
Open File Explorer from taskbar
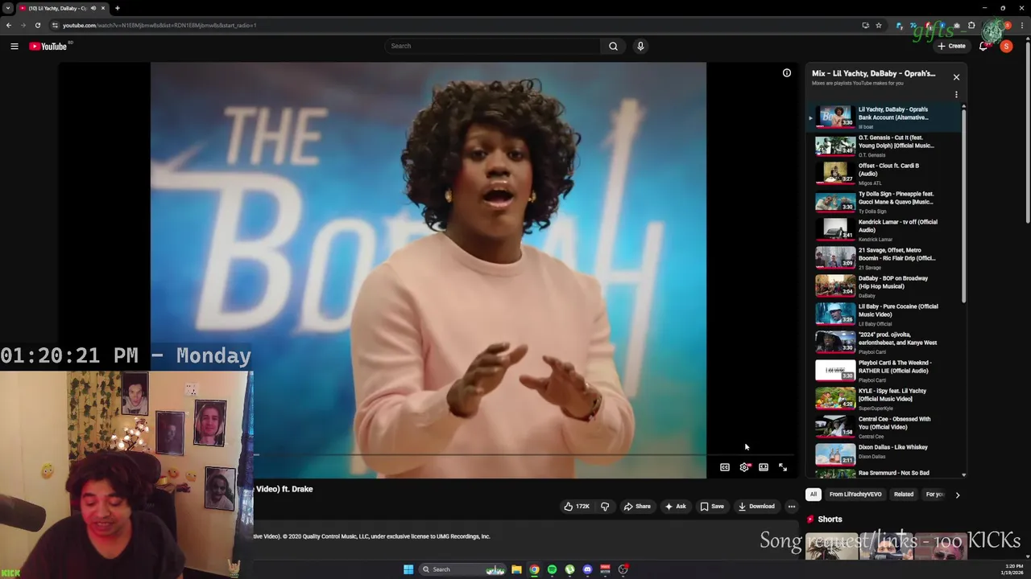[516, 569]
